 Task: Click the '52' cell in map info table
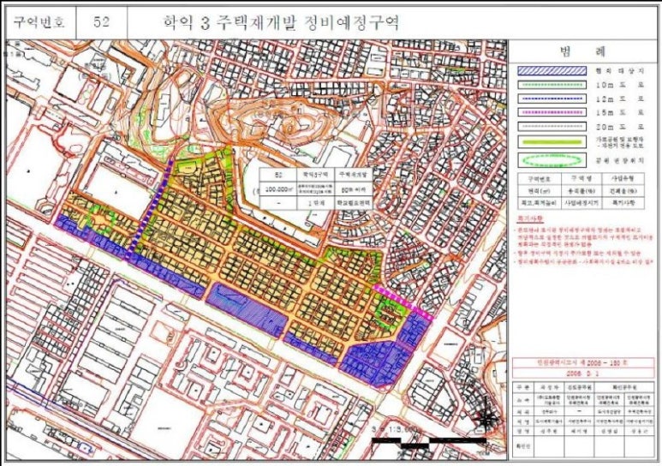(x=277, y=175)
